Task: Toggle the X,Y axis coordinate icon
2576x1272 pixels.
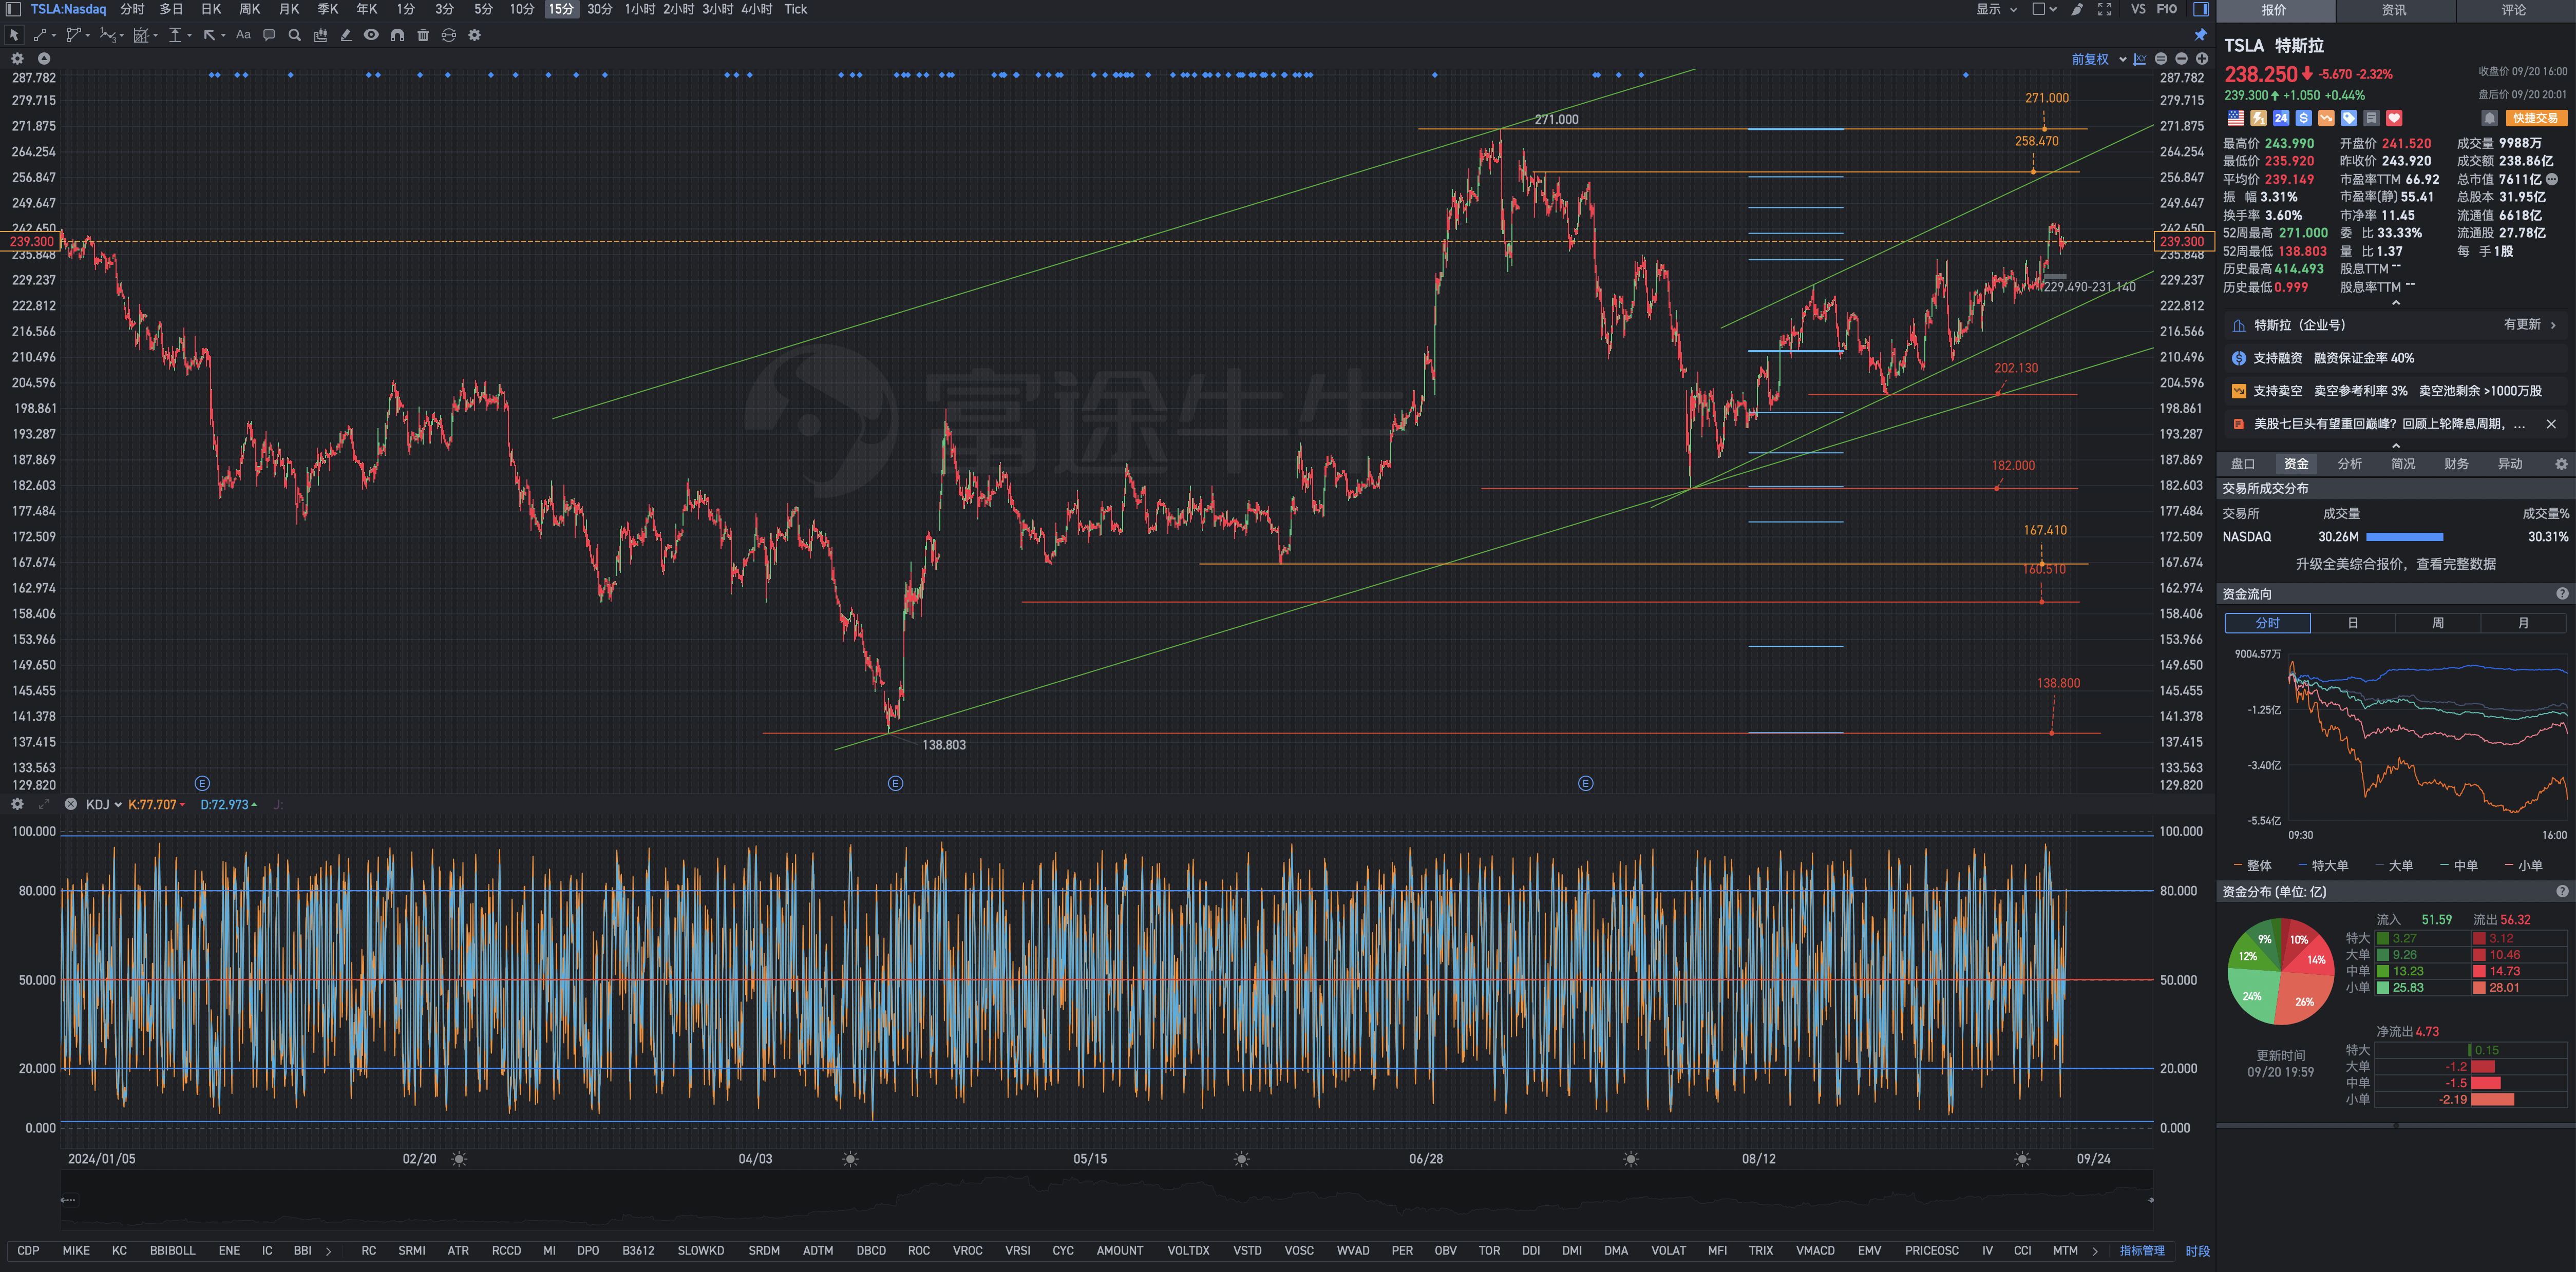Action: (x=2139, y=59)
